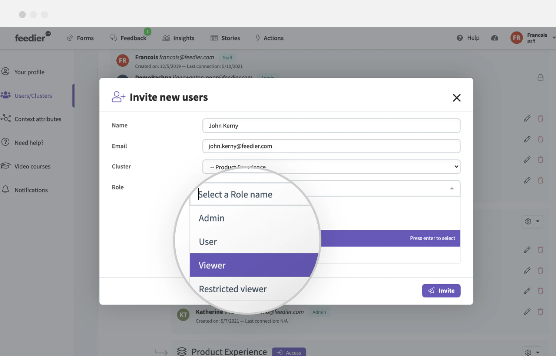Click the pencil edit icon on a user row

tap(527, 119)
